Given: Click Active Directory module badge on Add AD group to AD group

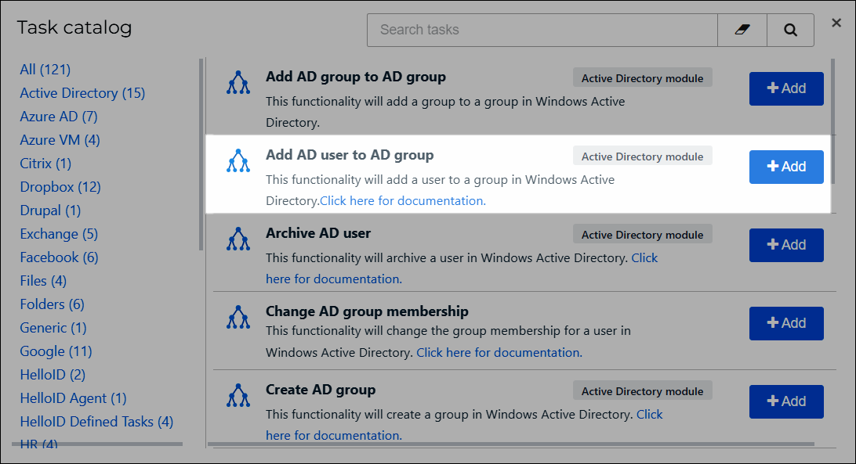Looking at the screenshot, I should (643, 78).
